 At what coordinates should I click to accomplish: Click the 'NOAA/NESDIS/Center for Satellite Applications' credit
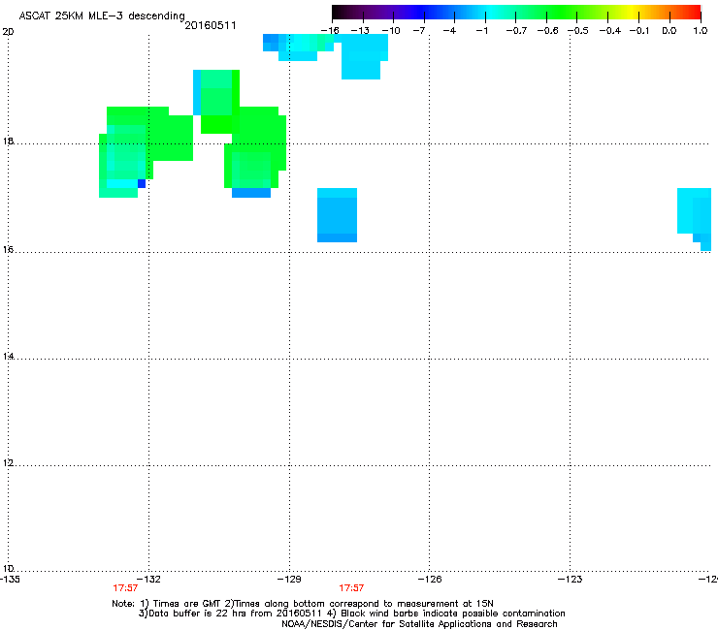coord(419,624)
